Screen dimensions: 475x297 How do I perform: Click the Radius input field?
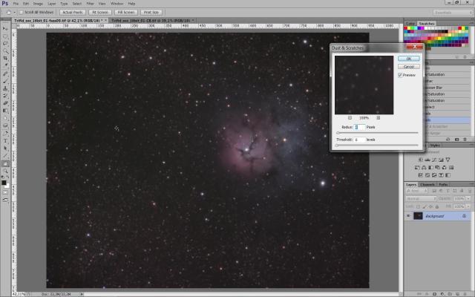point(358,127)
